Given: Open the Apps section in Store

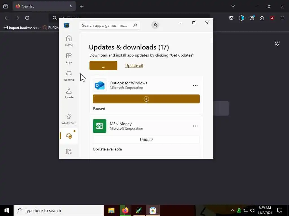Looking at the screenshot, I should (x=69, y=58).
